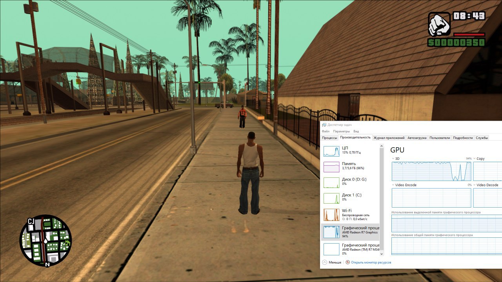The image size is (502, 282).
Task: Select the AMD Radeon R7 Graphics GPU thumbnail
Action: (331, 232)
